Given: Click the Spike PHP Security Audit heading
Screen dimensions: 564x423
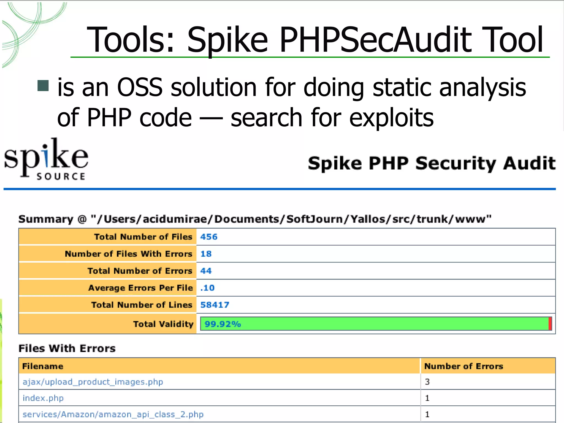Looking at the screenshot, I should pos(432,163).
